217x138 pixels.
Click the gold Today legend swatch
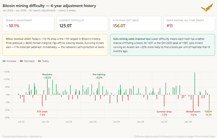pos(39,61)
